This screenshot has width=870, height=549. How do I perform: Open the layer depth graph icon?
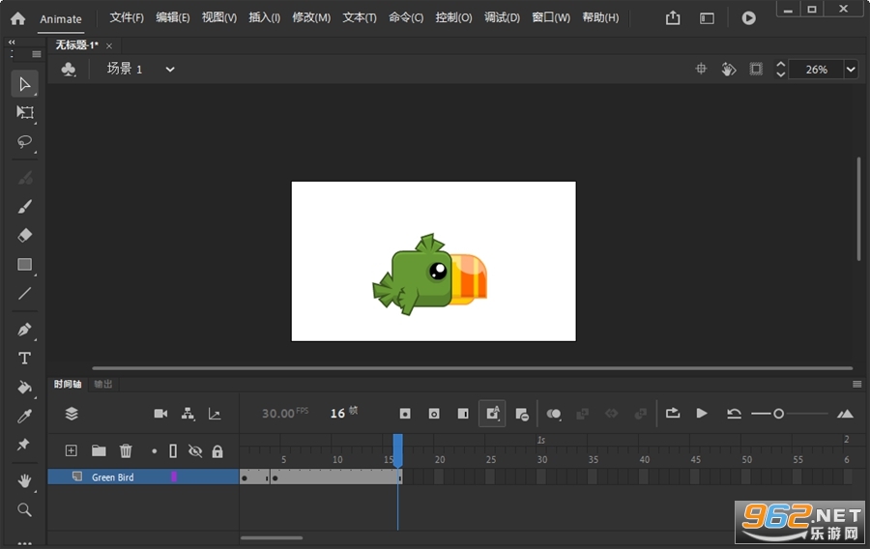(215, 414)
